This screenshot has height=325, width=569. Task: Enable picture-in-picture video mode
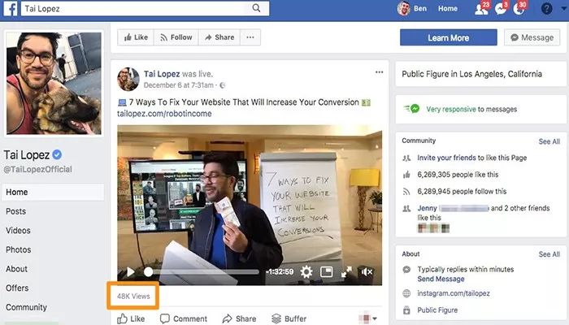[327, 271]
